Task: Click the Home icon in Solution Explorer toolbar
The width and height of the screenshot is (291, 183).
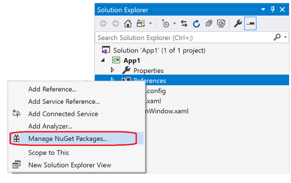Action: click(x=128, y=24)
